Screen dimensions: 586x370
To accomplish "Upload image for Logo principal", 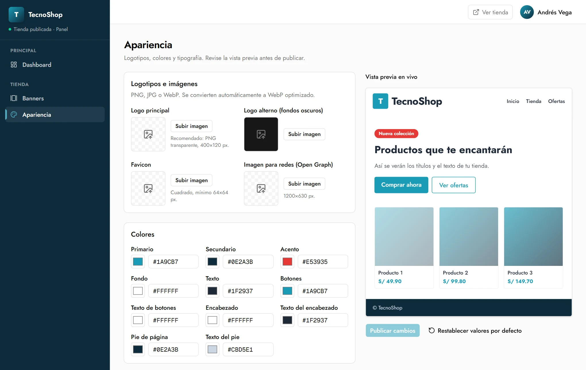I will click(192, 126).
